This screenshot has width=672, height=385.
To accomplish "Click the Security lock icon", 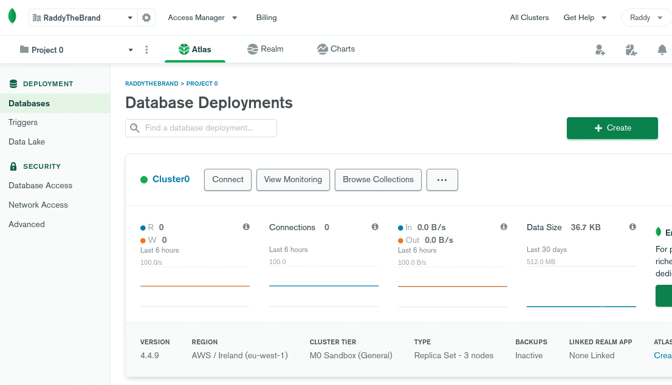I will 13,166.
